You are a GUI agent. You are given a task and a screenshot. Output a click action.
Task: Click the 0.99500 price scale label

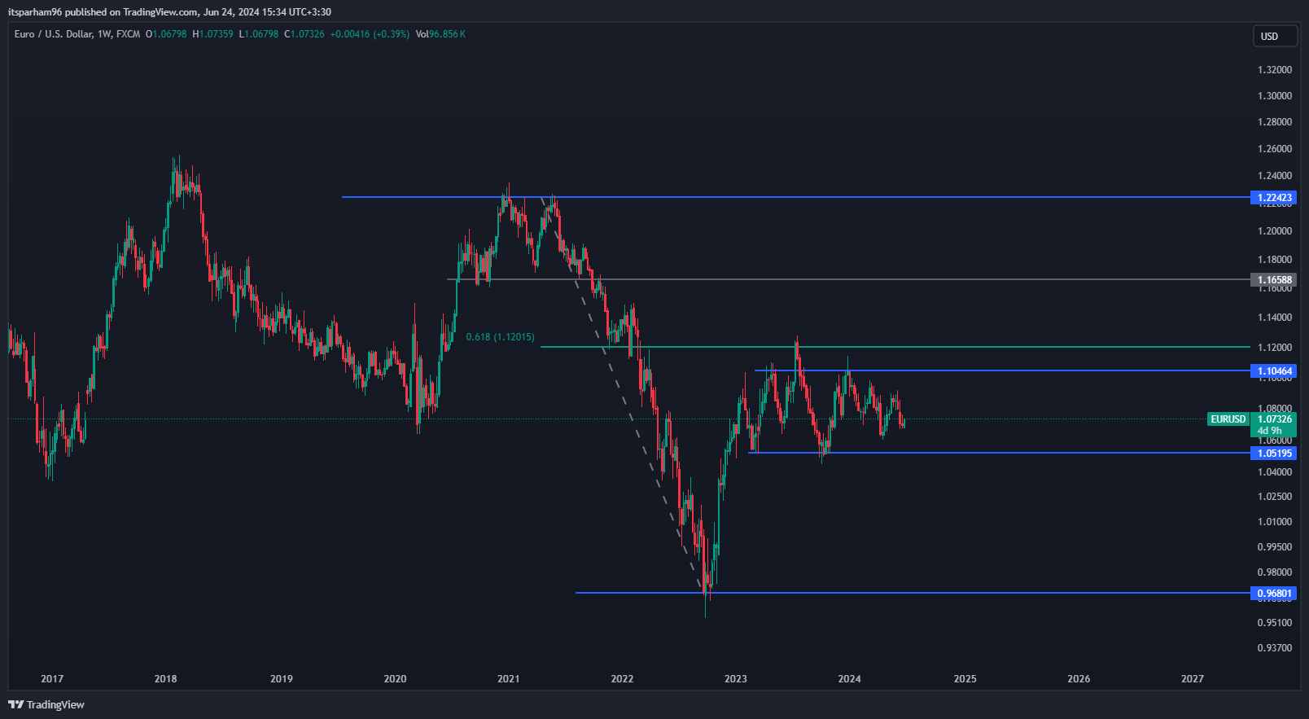click(x=1275, y=547)
